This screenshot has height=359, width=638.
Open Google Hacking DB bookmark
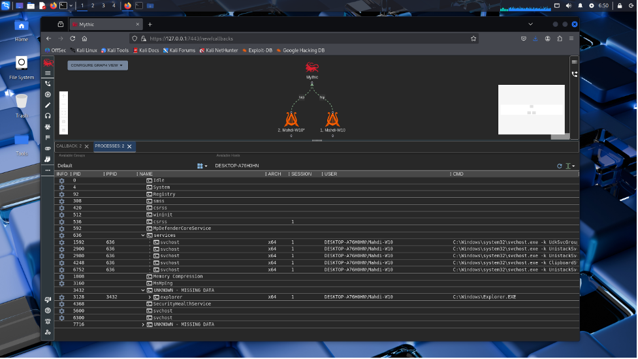coord(300,50)
